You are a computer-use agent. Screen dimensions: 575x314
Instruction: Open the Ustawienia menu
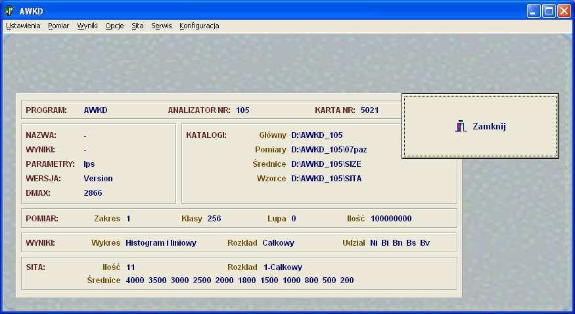point(23,26)
